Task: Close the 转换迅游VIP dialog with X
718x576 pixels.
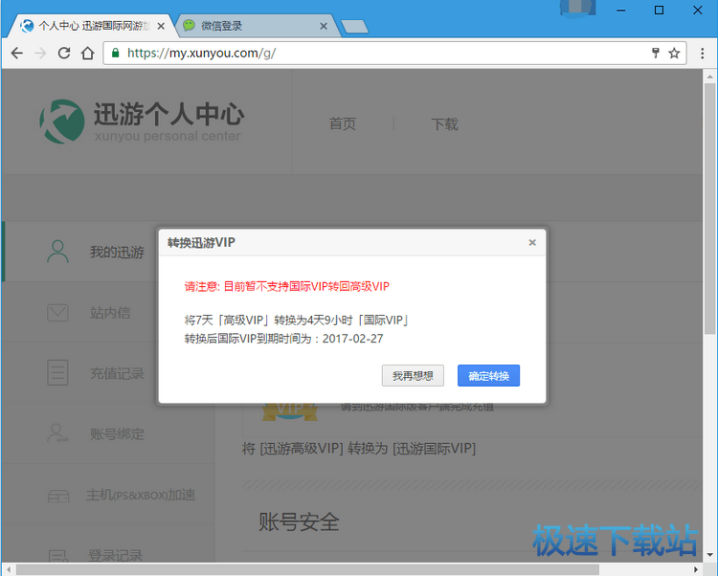Action: click(532, 242)
